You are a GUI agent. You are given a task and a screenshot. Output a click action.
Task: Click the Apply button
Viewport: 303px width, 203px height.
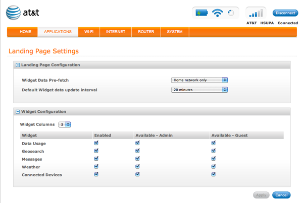[x=261, y=195]
